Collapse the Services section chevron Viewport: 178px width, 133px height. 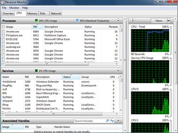click(118, 71)
